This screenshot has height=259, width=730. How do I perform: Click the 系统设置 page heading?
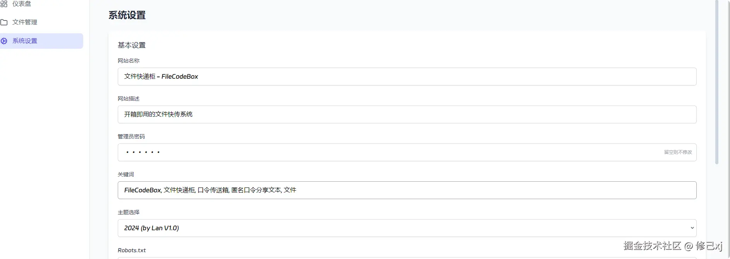(127, 15)
